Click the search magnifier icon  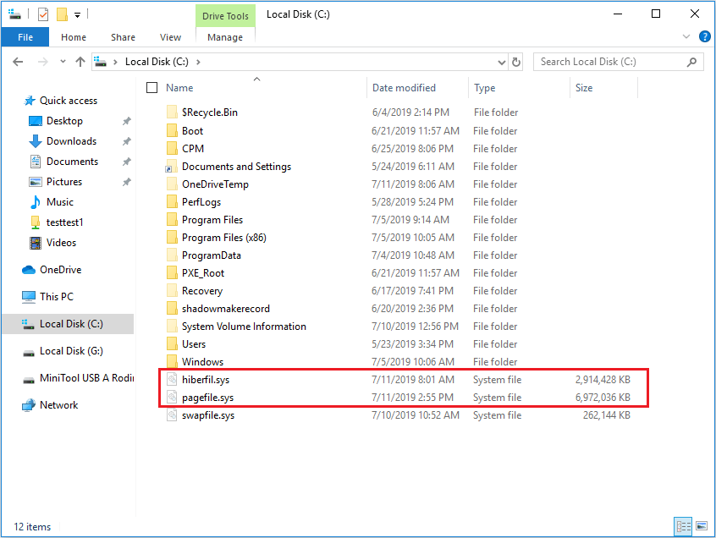pyautogui.click(x=691, y=62)
